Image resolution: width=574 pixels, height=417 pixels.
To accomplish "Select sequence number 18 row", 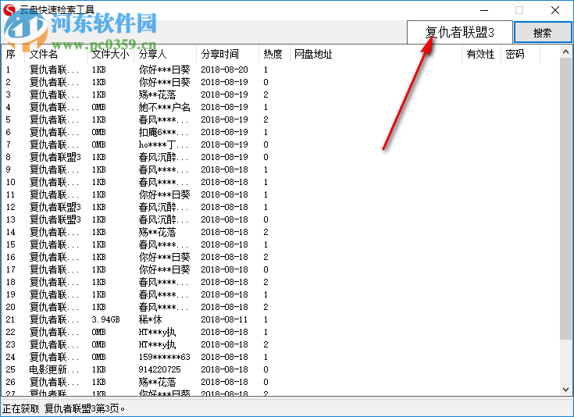I will click(11, 282).
